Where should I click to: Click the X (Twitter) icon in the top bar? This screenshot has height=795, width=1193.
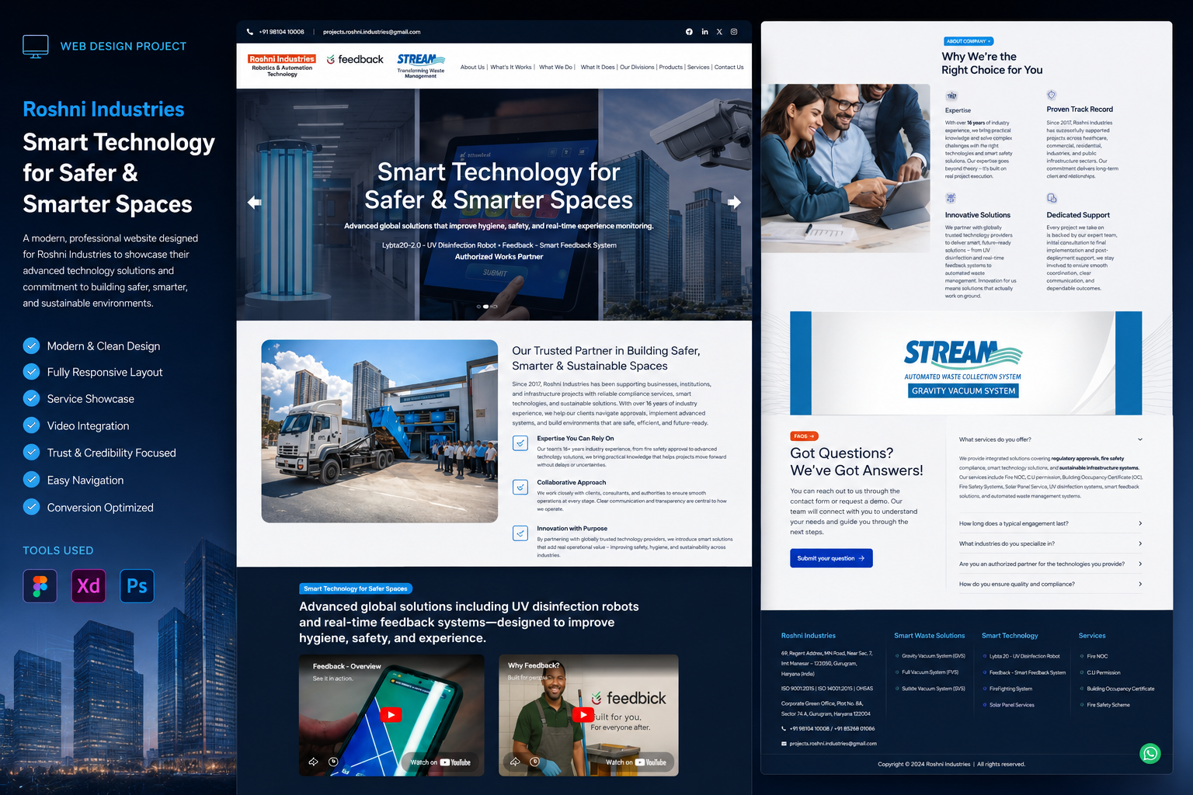pos(719,32)
